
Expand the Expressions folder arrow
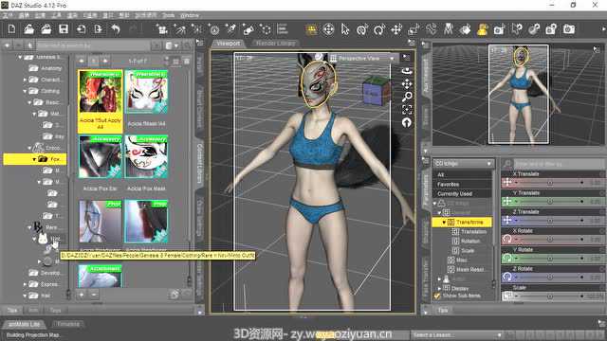click(25, 284)
